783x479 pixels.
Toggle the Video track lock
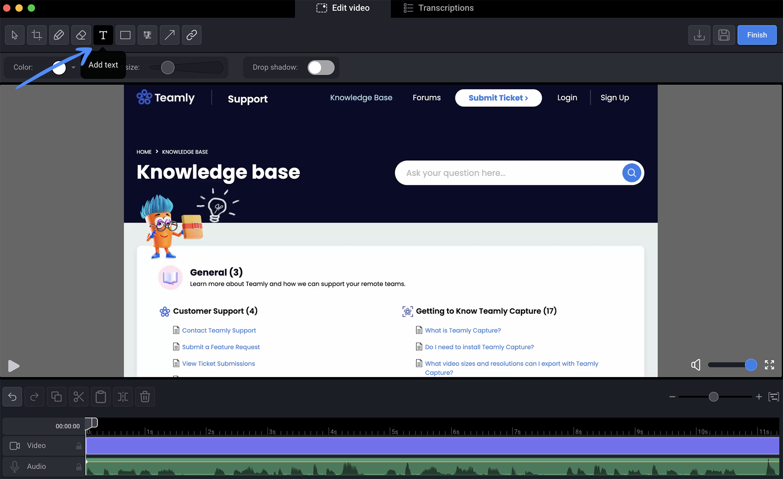coord(79,446)
